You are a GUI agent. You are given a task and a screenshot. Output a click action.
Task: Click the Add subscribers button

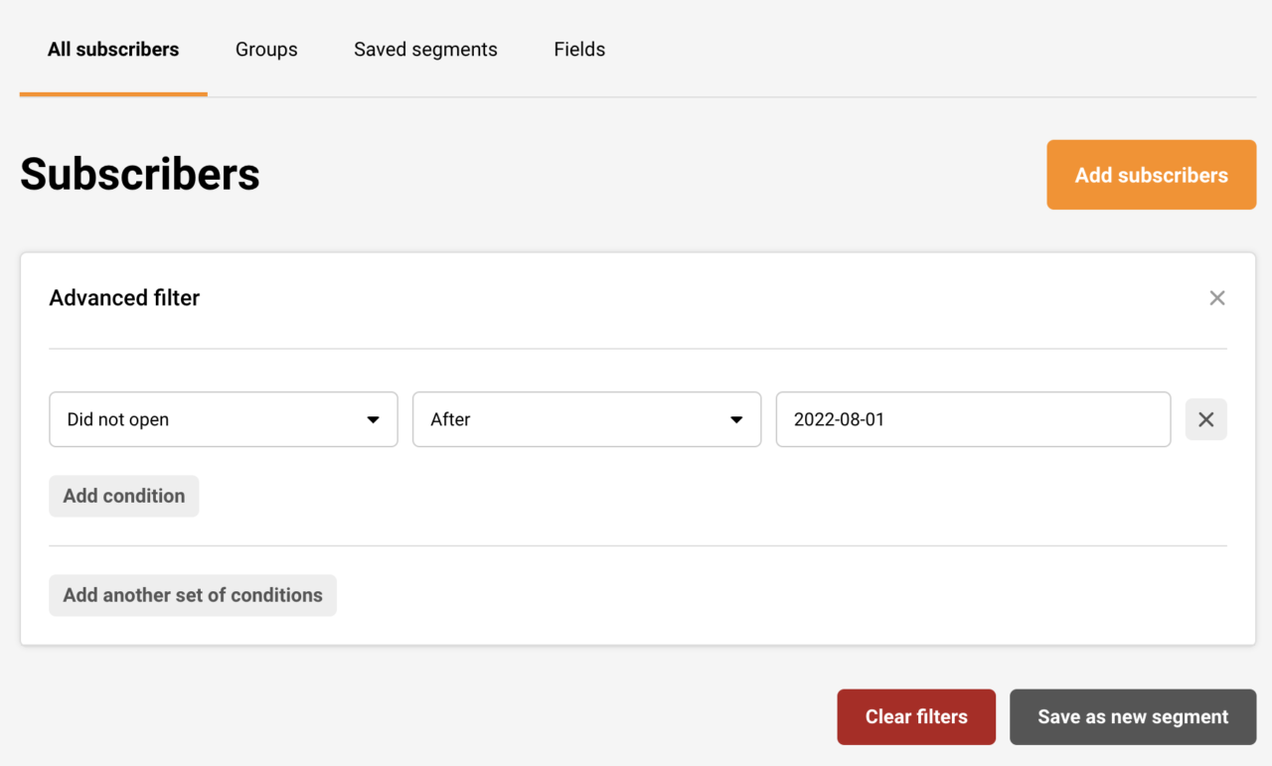click(x=1151, y=175)
